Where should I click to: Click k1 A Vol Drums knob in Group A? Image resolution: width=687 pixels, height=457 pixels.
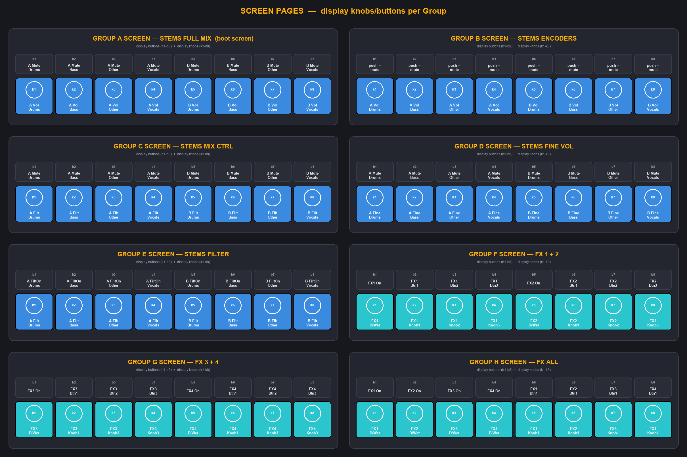[x=34, y=96]
